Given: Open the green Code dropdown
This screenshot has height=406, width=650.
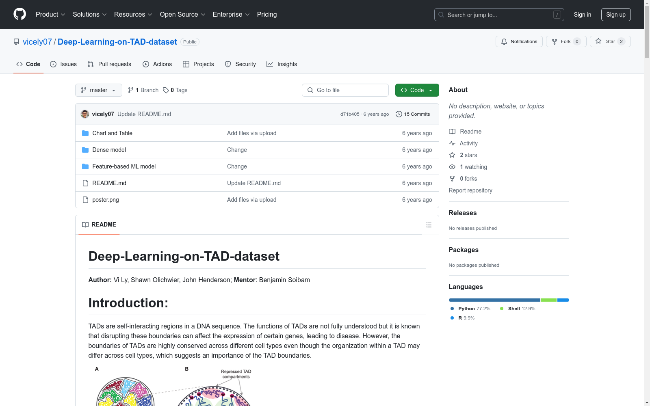Looking at the screenshot, I should point(417,90).
